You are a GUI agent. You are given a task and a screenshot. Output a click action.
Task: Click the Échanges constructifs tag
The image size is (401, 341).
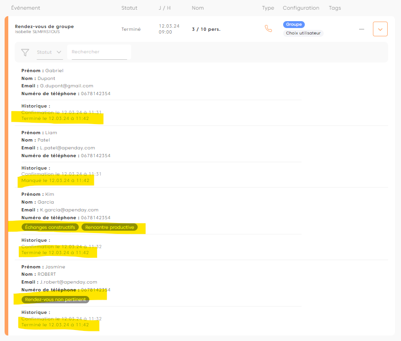[x=50, y=227]
